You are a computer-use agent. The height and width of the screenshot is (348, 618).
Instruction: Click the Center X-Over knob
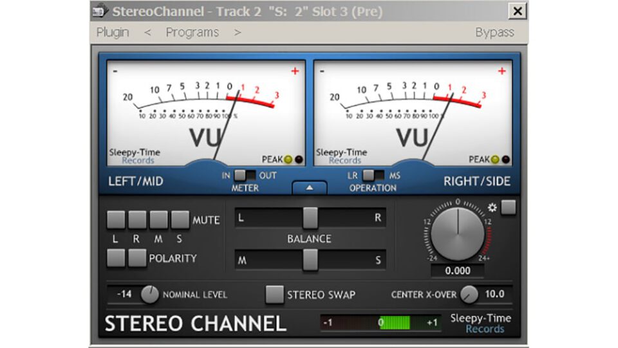(x=469, y=295)
